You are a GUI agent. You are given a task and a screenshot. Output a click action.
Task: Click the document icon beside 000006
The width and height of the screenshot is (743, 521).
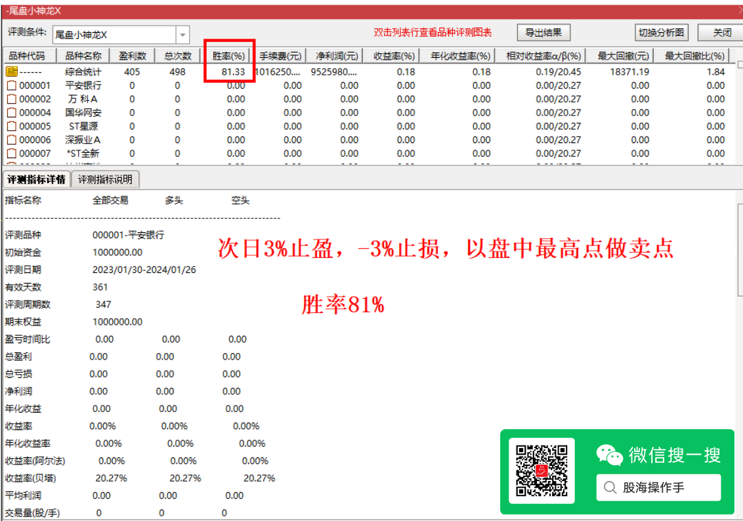pos(11,140)
